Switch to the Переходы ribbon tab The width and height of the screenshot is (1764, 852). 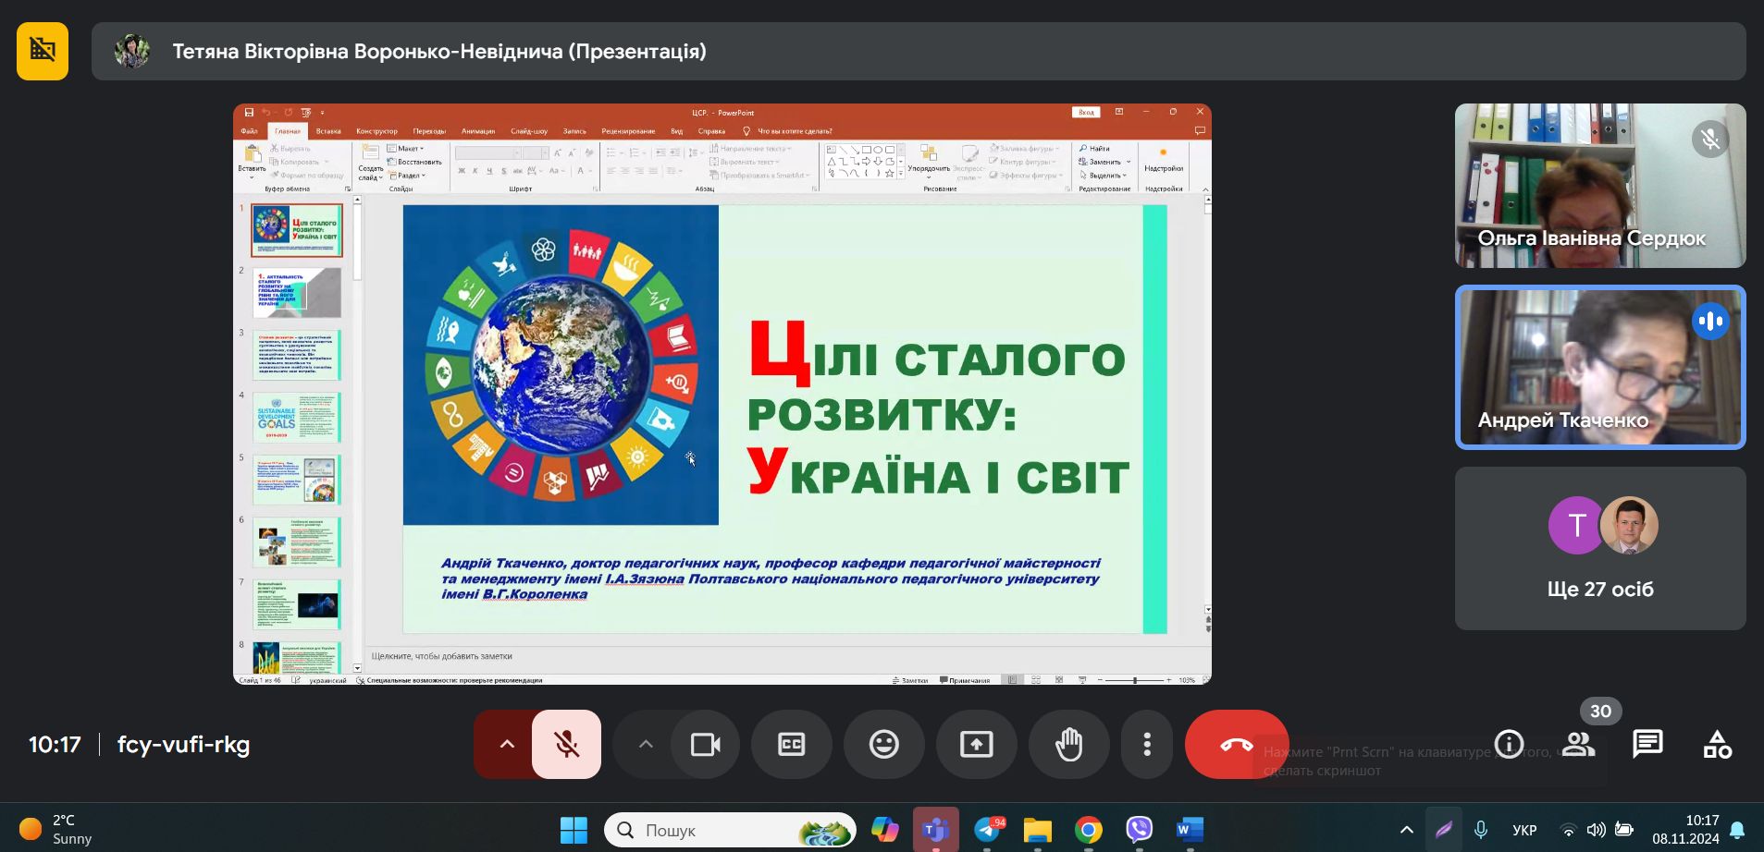(x=429, y=131)
